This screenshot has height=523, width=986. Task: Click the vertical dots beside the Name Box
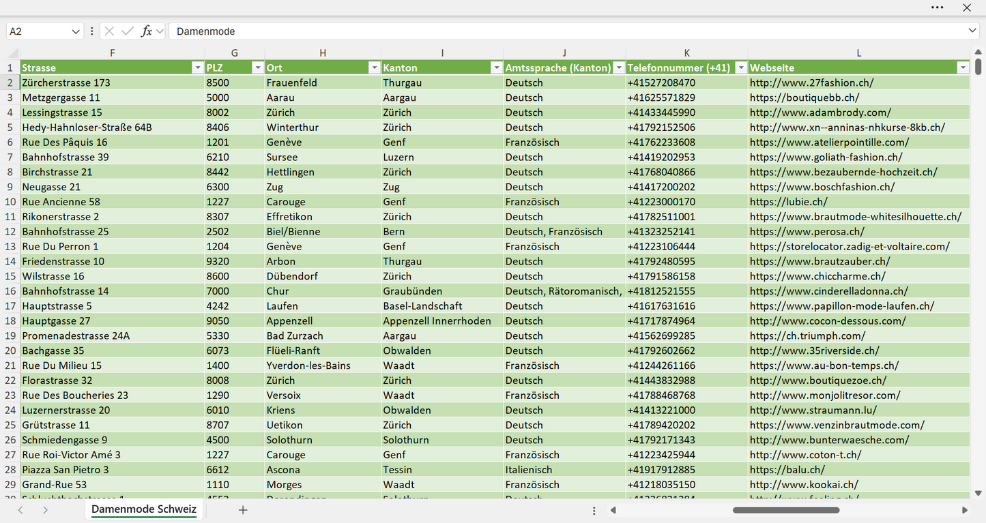point(91,31)
